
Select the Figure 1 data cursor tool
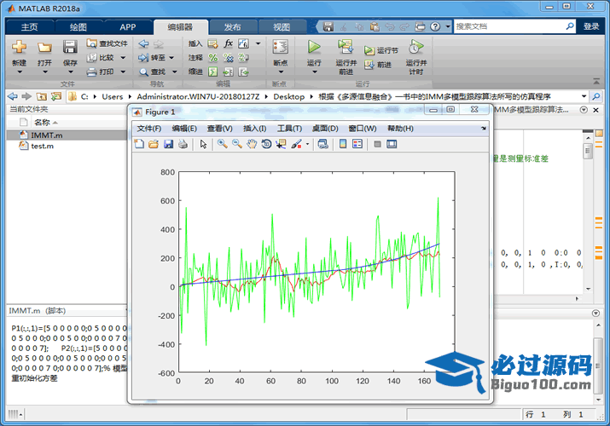[281, 144]
